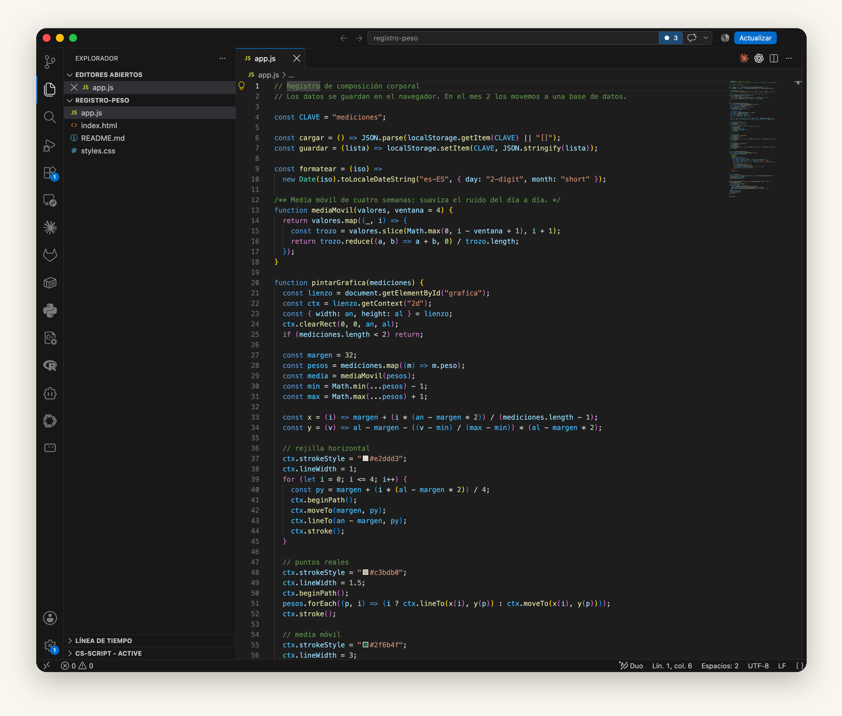Screen dimensions: 842x716
Task: Close the app.js editor tab
Action: tap(296, 58)
